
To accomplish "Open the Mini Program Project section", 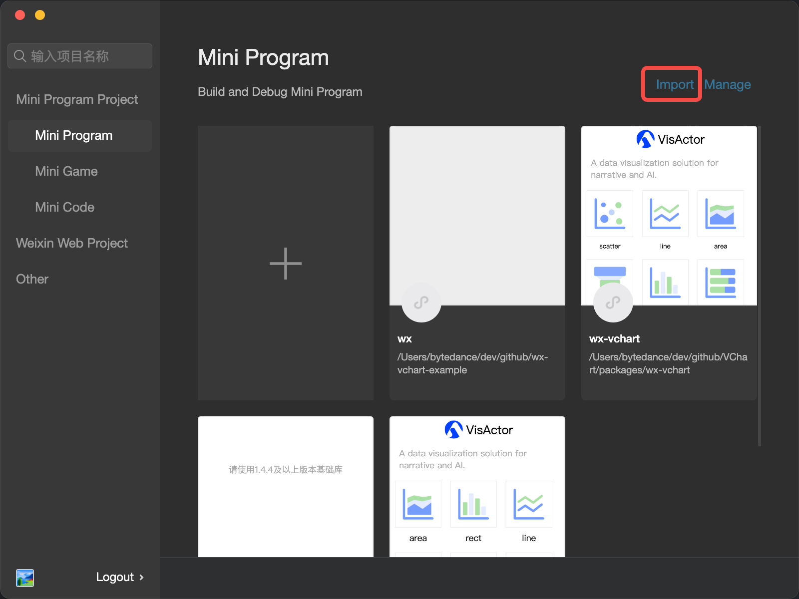I will (77, 99).
